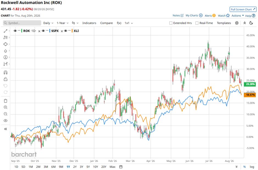Select the 5D range tab
Image resolution: width=258 pixels, height=170 pixels.
click(23, 167)
